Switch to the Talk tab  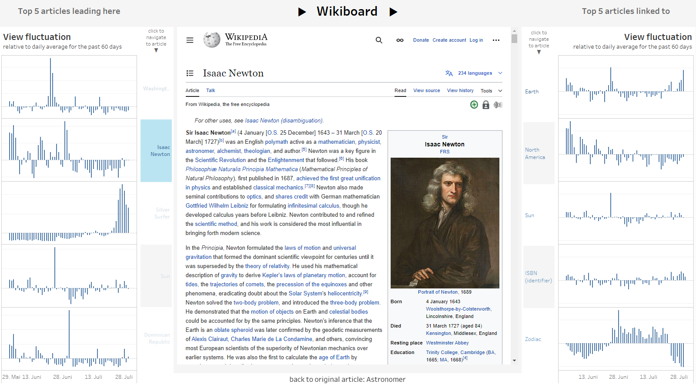[x=211, y=91]
